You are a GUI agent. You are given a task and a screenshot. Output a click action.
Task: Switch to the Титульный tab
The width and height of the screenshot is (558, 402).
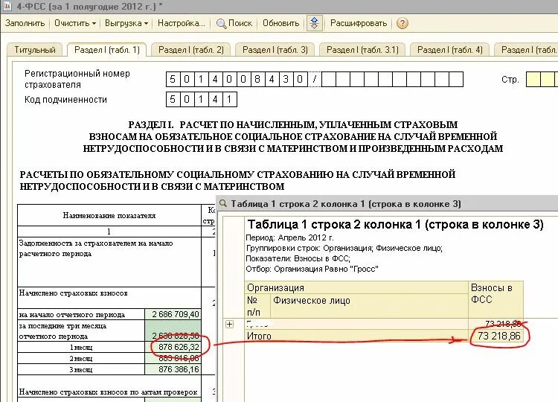tap(35, 50)
